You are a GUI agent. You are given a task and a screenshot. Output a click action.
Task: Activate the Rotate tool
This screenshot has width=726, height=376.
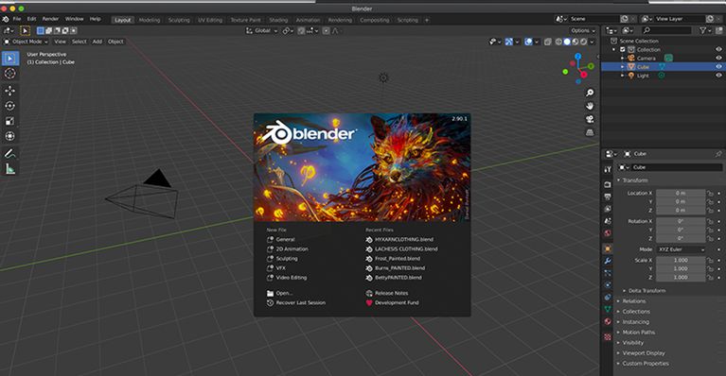click(x=9, y=106)
